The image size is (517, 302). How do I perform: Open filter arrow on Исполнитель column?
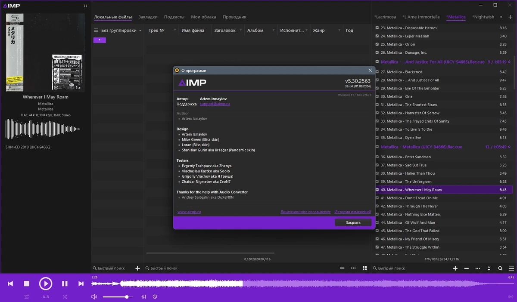click(307, 31)
